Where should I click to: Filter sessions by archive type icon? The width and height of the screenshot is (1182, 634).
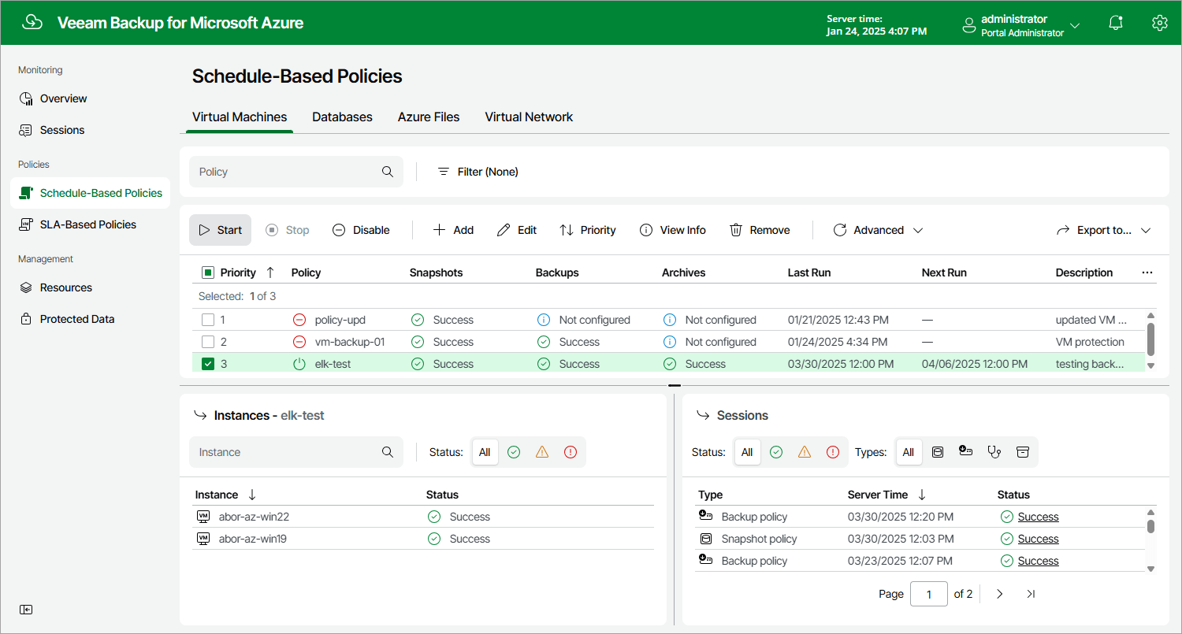click(1022, 451)
